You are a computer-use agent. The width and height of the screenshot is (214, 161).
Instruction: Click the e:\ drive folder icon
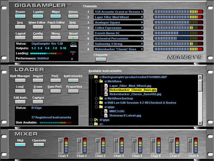click(x=96, y=124)
